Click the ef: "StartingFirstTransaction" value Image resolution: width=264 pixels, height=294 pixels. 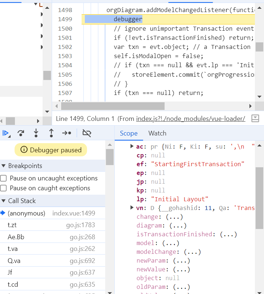click(198, 164)
